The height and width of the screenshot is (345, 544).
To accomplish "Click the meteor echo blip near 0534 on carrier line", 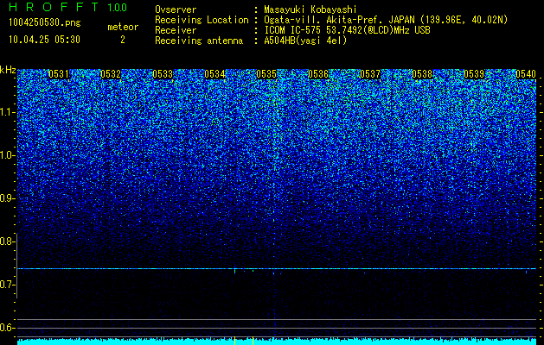I will 235,270.
